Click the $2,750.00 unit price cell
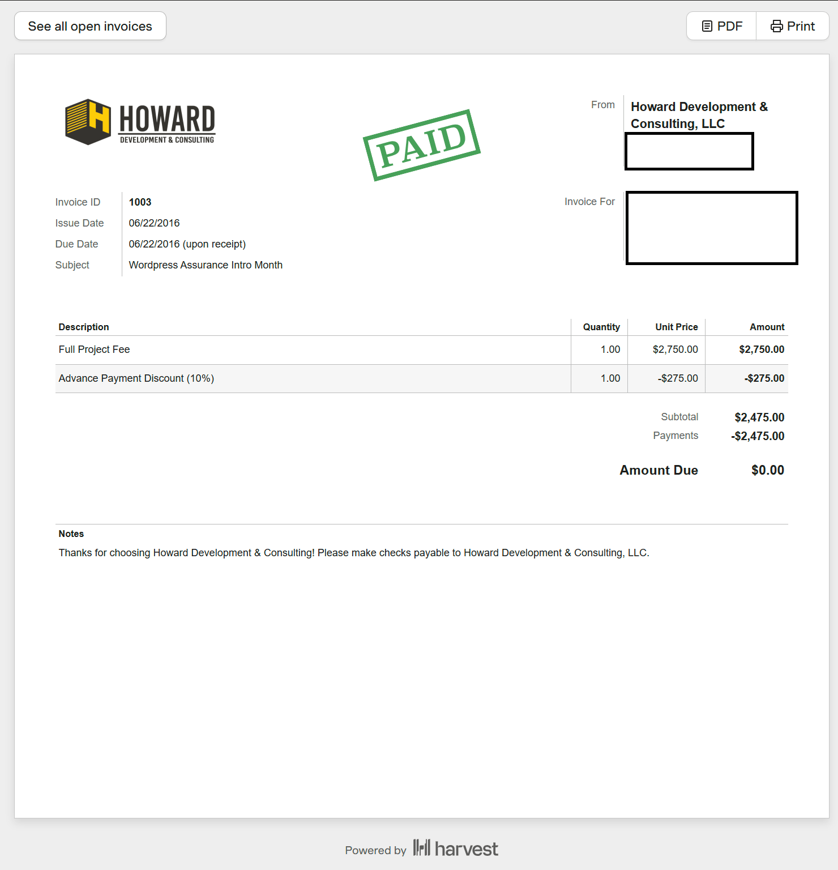This screenshot has height=870, width=838. pyautogui.click(x=675, y=349)
